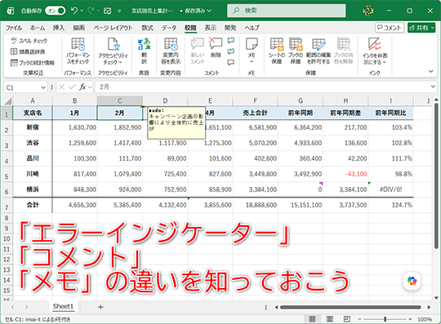
Task: Show changes (変更内容を表示)
Action: click(171, 51)
